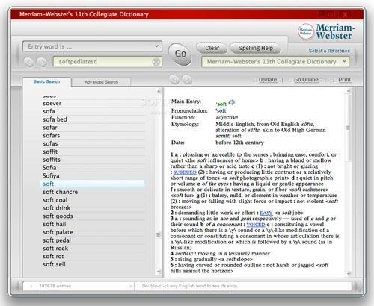Screen dimensions: 374x306
Task: Select 'soft goods' in the word list
Action: tap(92, 216)
